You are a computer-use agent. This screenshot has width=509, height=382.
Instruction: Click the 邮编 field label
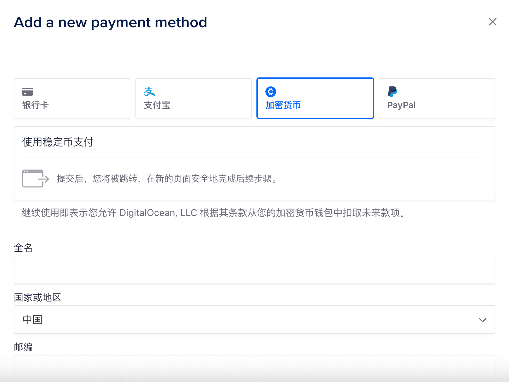(x=23, y=347)
